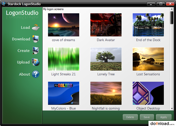This screenshot has height=126, width=176.
Task: Click the scrollbar up arrow
Action: (172, 9)
